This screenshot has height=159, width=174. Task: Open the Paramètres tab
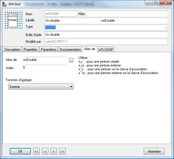click(49, 49)
